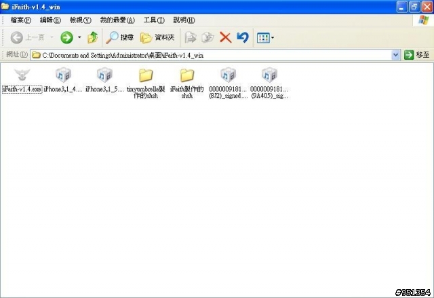The image size is (434, 298).
Task: Click the Back arrow button
Action: pyautogui.click(x=16, y=37)
